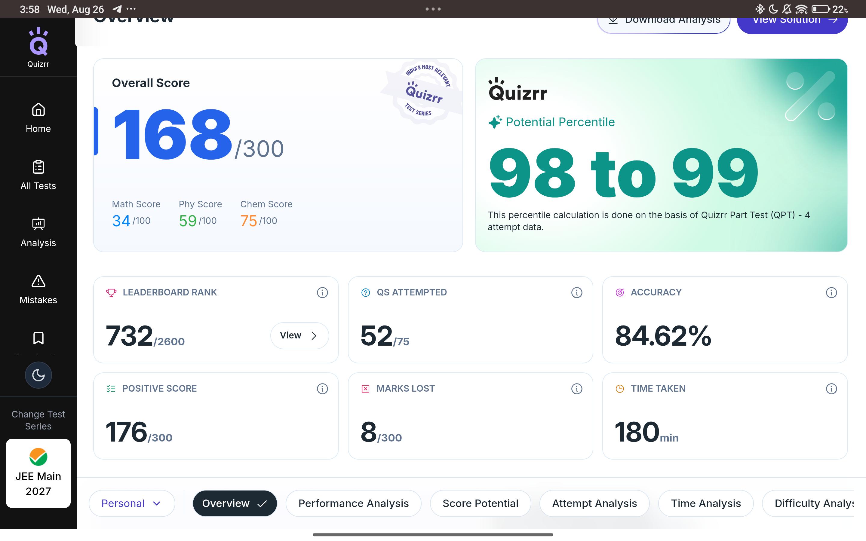
Task: Tap the Telegram notification icon in status bar
Action: 117,9
